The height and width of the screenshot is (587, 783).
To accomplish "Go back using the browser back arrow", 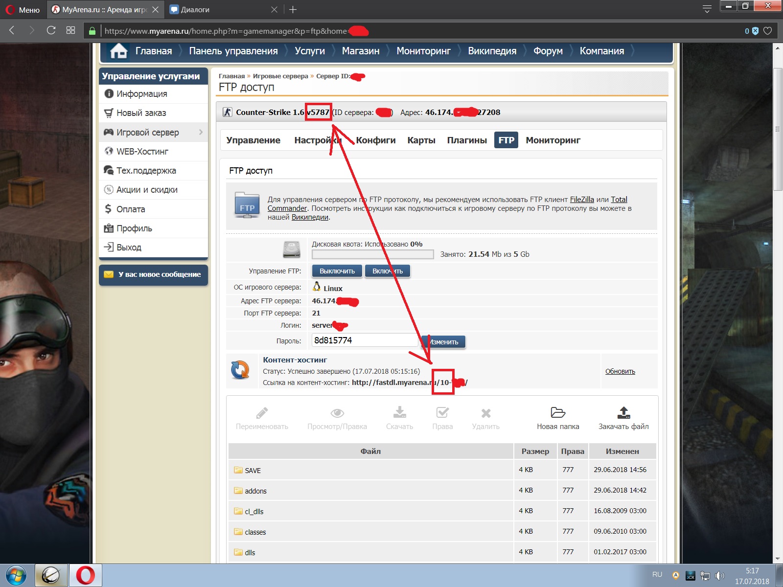I will point(12,30).
